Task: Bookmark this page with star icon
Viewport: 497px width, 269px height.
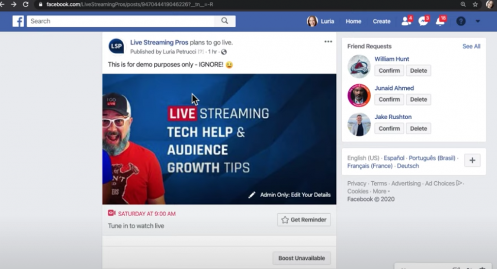Action: tap(475, 4)
